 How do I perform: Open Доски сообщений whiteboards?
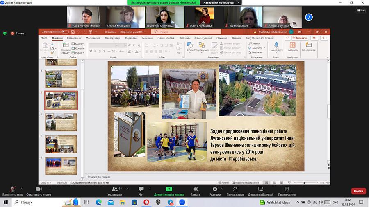(x=260, y=189)
